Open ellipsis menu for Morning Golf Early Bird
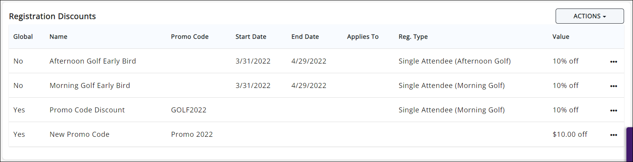 pyautogui.click(x=614, y=86)
